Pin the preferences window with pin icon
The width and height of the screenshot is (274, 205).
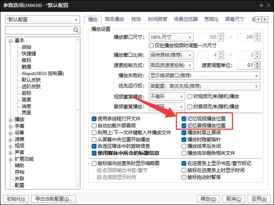261,5
